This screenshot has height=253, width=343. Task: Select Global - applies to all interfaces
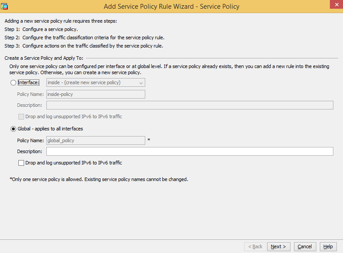(14, 129)
